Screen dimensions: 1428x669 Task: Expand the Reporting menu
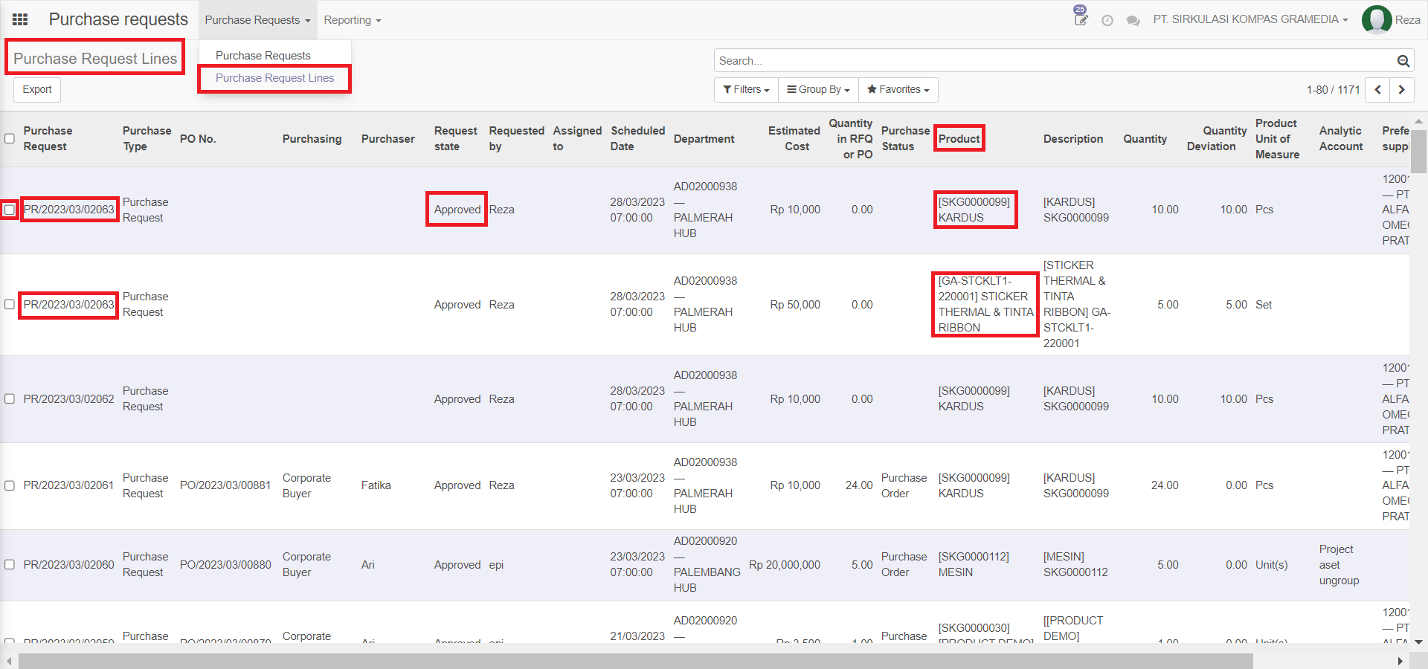coord(352,20)
